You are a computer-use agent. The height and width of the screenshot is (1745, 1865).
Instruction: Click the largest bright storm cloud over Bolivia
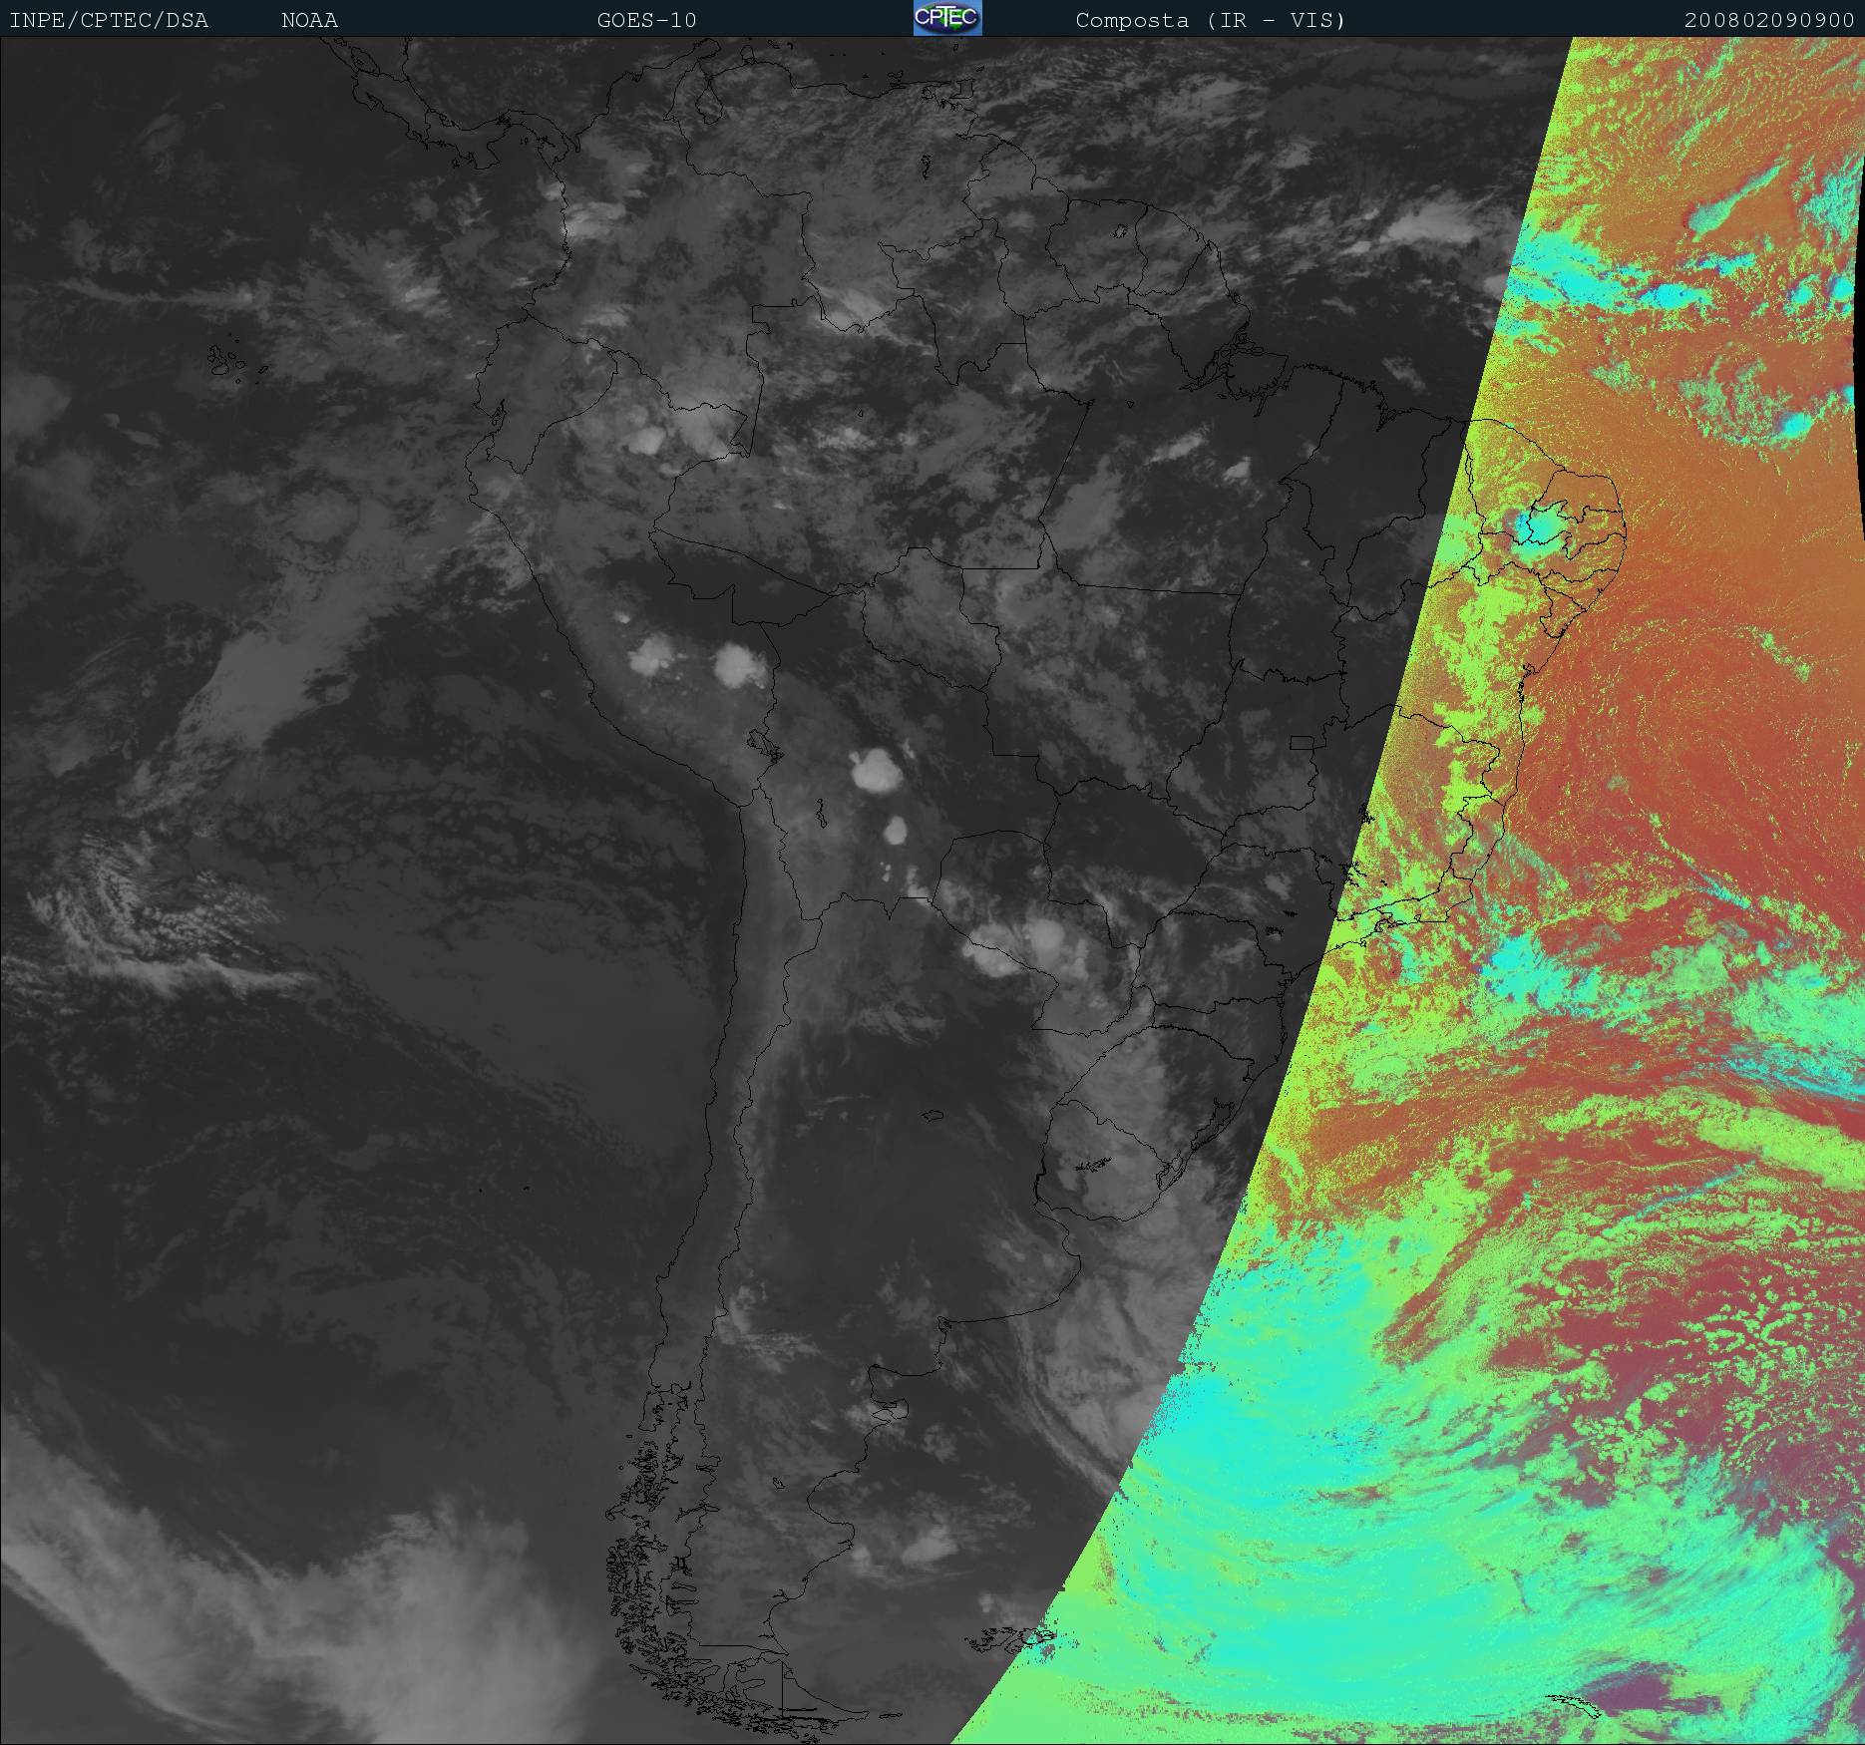(x=875, y=770)
